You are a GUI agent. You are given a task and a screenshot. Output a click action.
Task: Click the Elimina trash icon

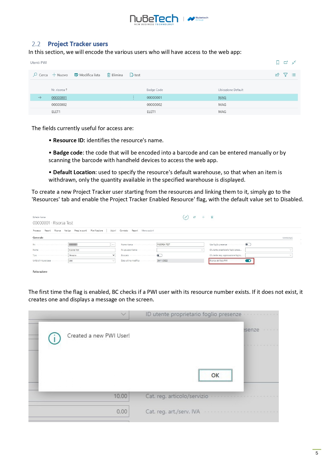click(109, 75)
